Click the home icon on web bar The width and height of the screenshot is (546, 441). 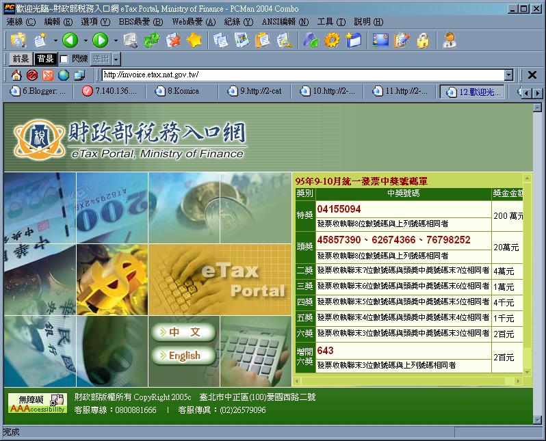[x=16, y=75]
